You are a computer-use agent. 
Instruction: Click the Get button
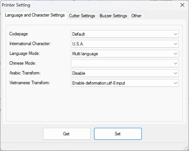coord(67,134)
